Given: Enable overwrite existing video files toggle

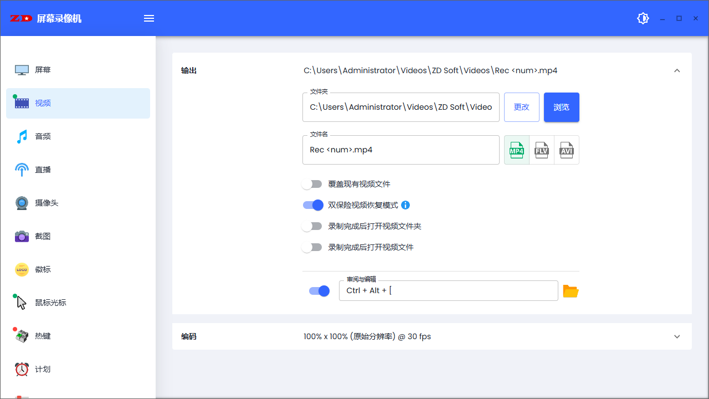Looking at the screenshot, I should (x=312, y=184).
